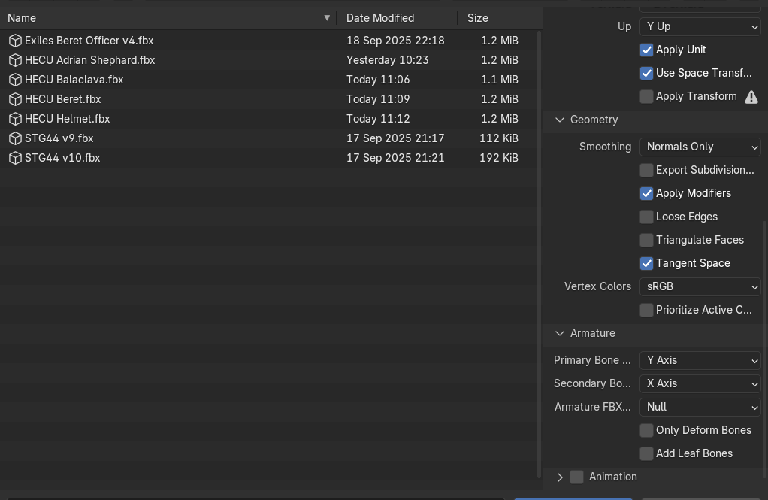Image resolution: width=768 pixels, height=500 pixels.
Task: Enable Loose Edges export
Action: (646, 217)
